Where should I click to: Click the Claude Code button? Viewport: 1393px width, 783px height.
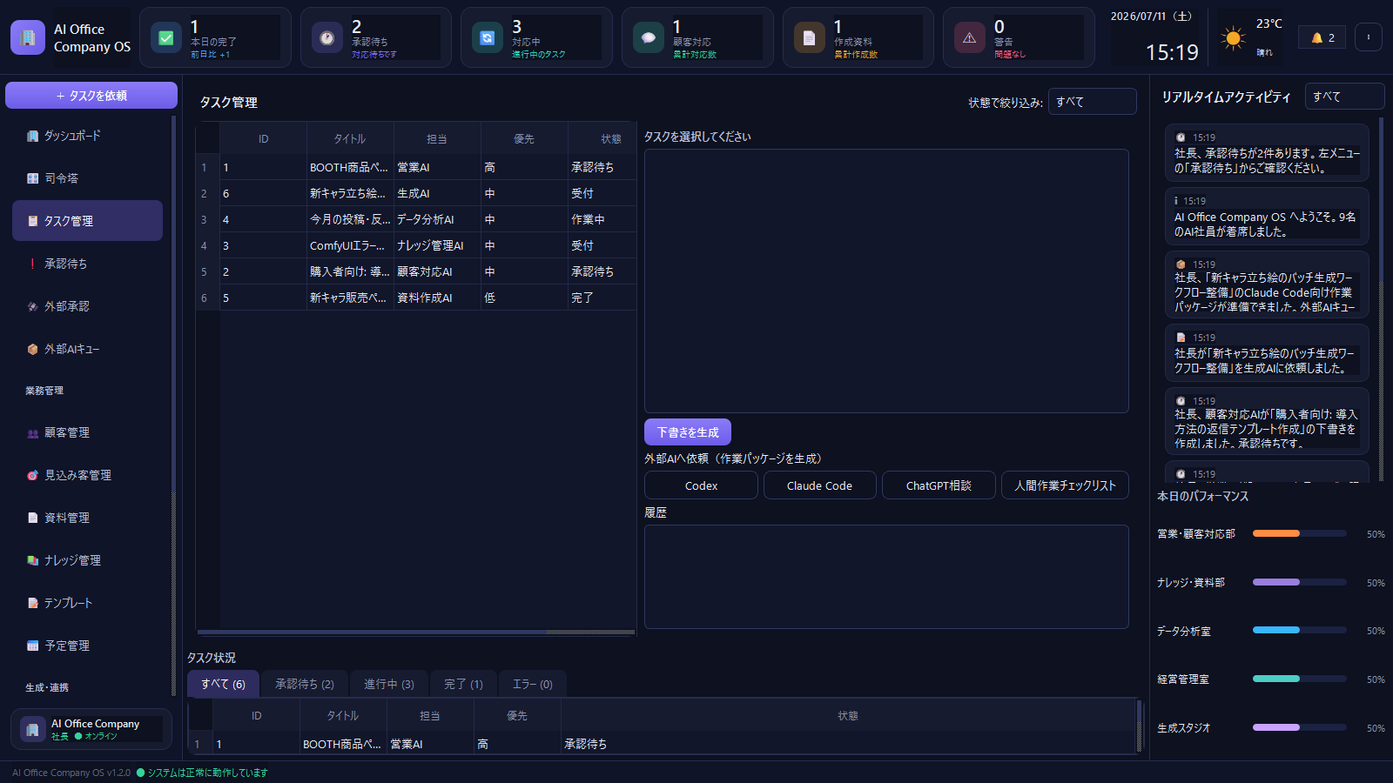point(819,485)
